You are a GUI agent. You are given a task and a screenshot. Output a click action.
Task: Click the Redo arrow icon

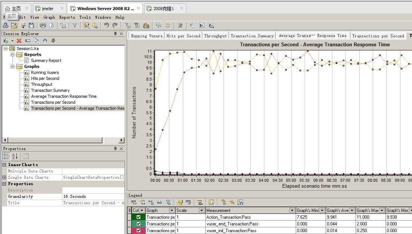point(115,25)
